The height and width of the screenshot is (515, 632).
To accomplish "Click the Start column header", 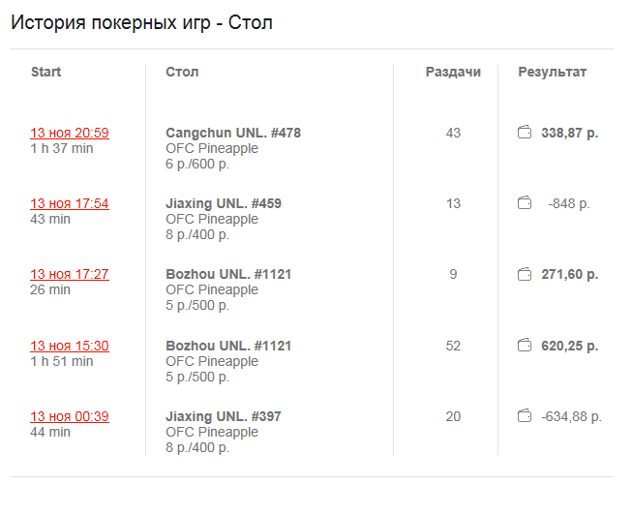I will pyautogui.click(x=45, y=72).
